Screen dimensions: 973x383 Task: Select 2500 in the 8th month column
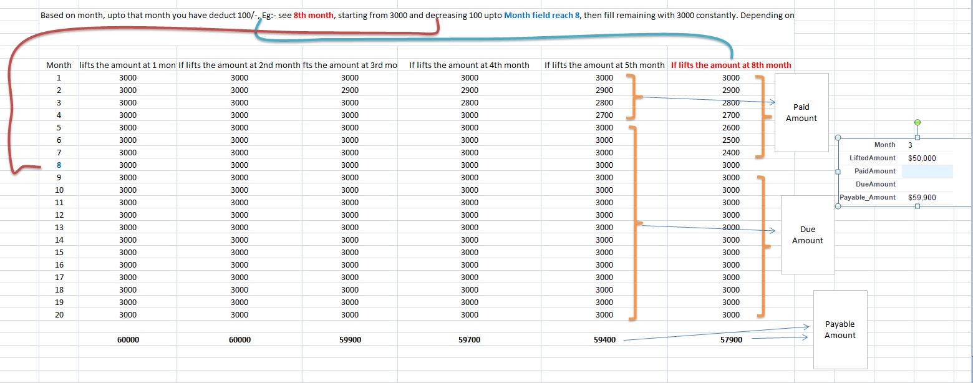point(731,140)
